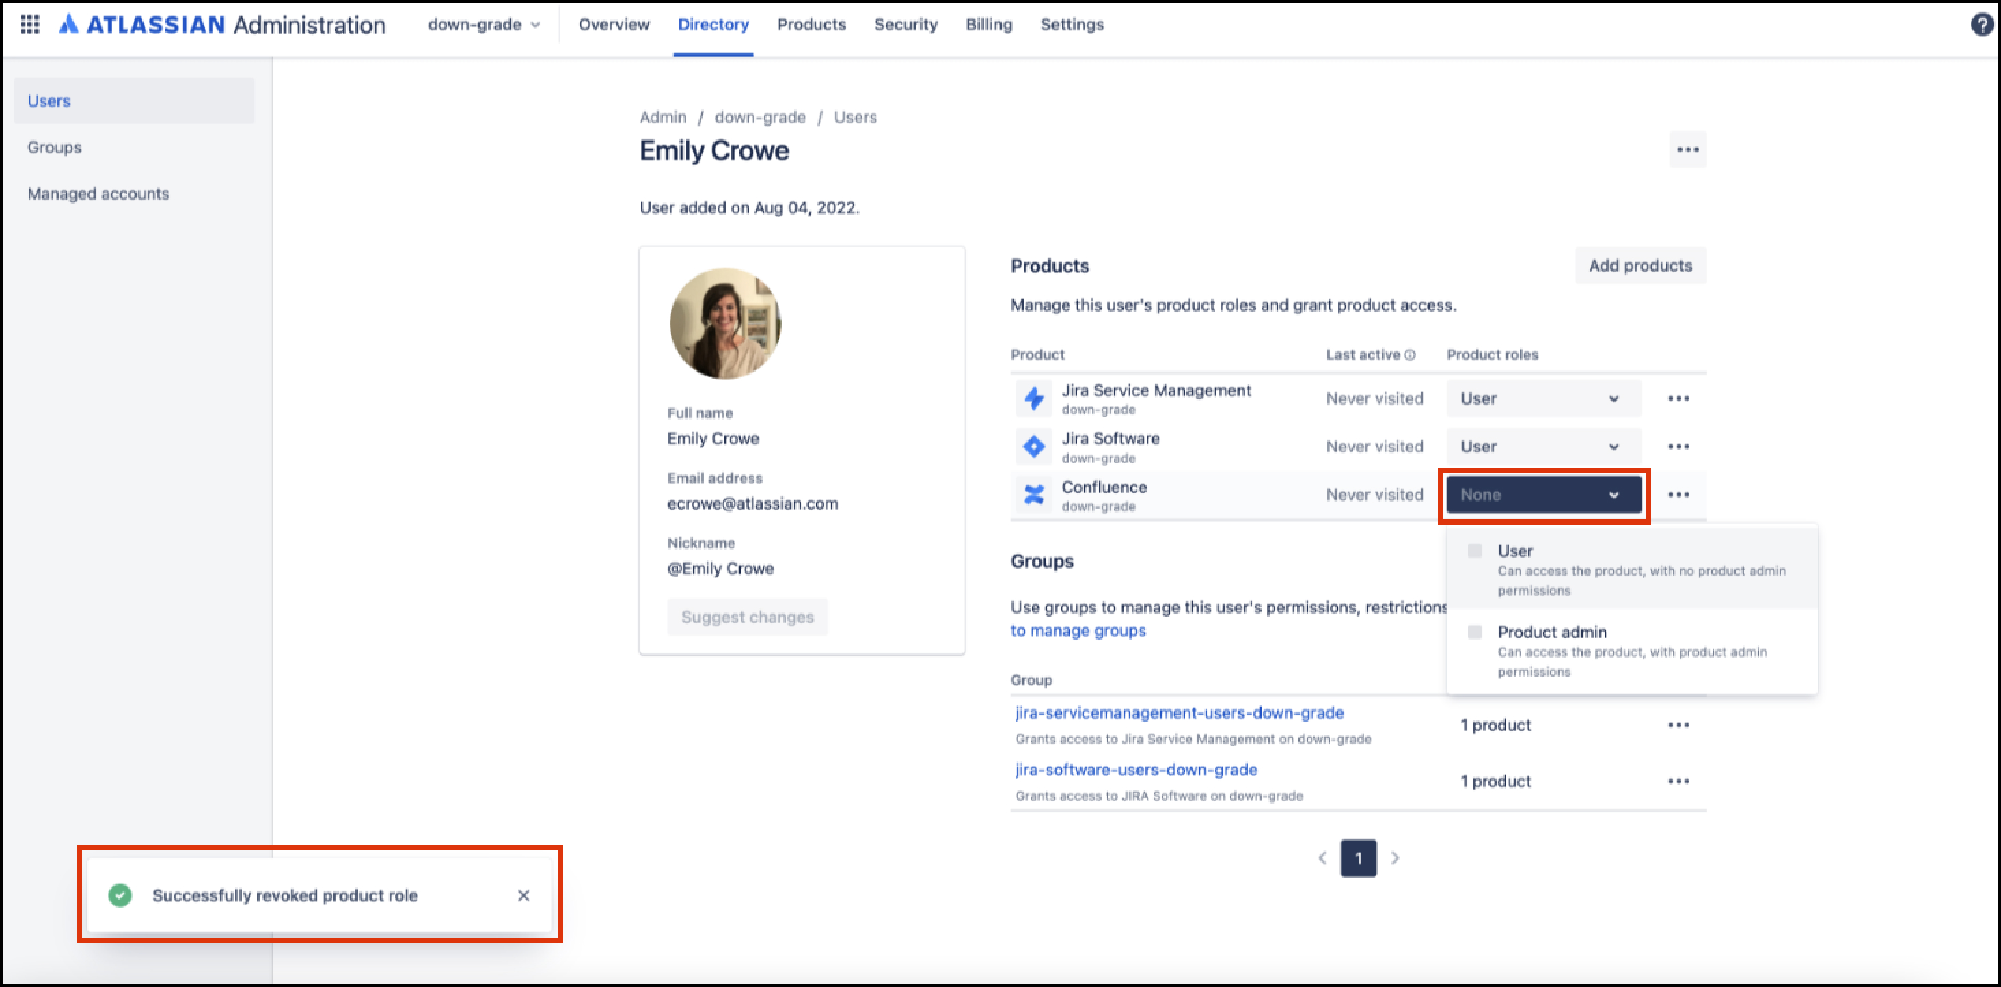Open more options for Confluence row
This screenshot has width=2001, height=987.
coord(1678,495)
